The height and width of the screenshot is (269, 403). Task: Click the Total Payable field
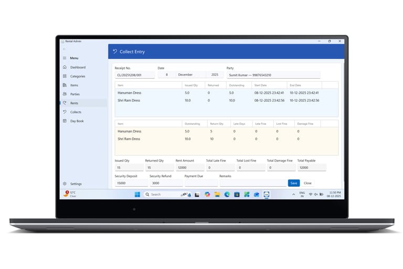pyautogui.click(x=312, y=167)
